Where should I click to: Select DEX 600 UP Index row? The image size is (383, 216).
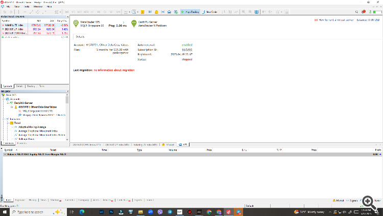click(35, 29)
